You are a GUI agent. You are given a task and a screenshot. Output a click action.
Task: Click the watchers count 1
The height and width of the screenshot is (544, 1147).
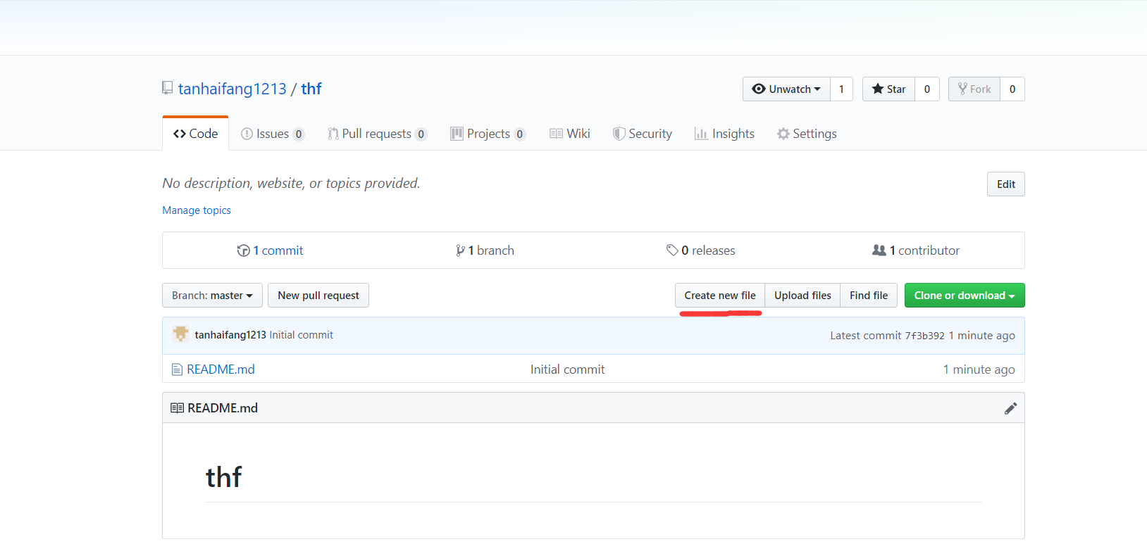pyautogui.click(x=841, y=89)
